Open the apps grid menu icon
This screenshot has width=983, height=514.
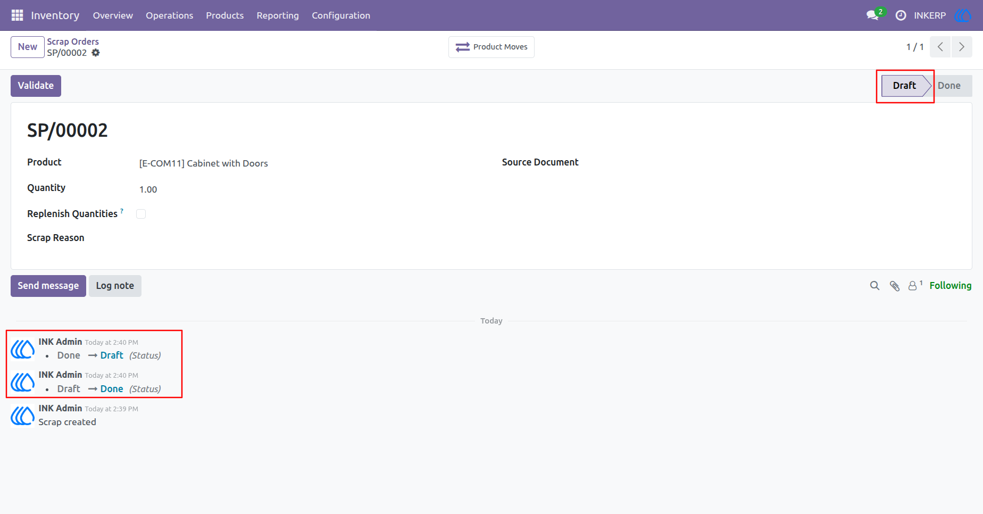(x=17, y=15)
